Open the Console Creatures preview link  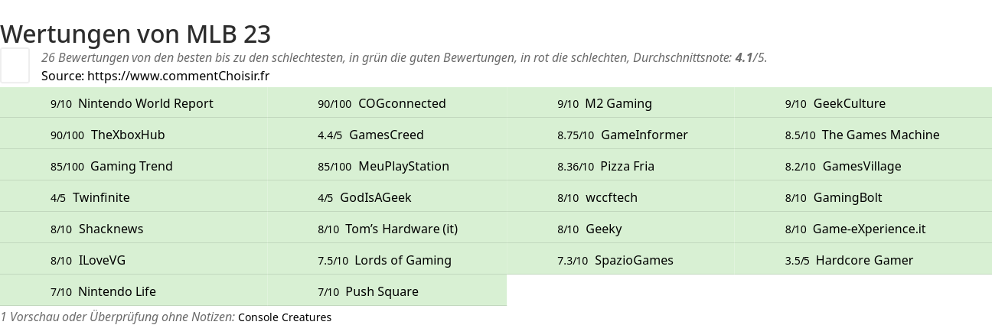pyautogui.click(x=285, y=317)
